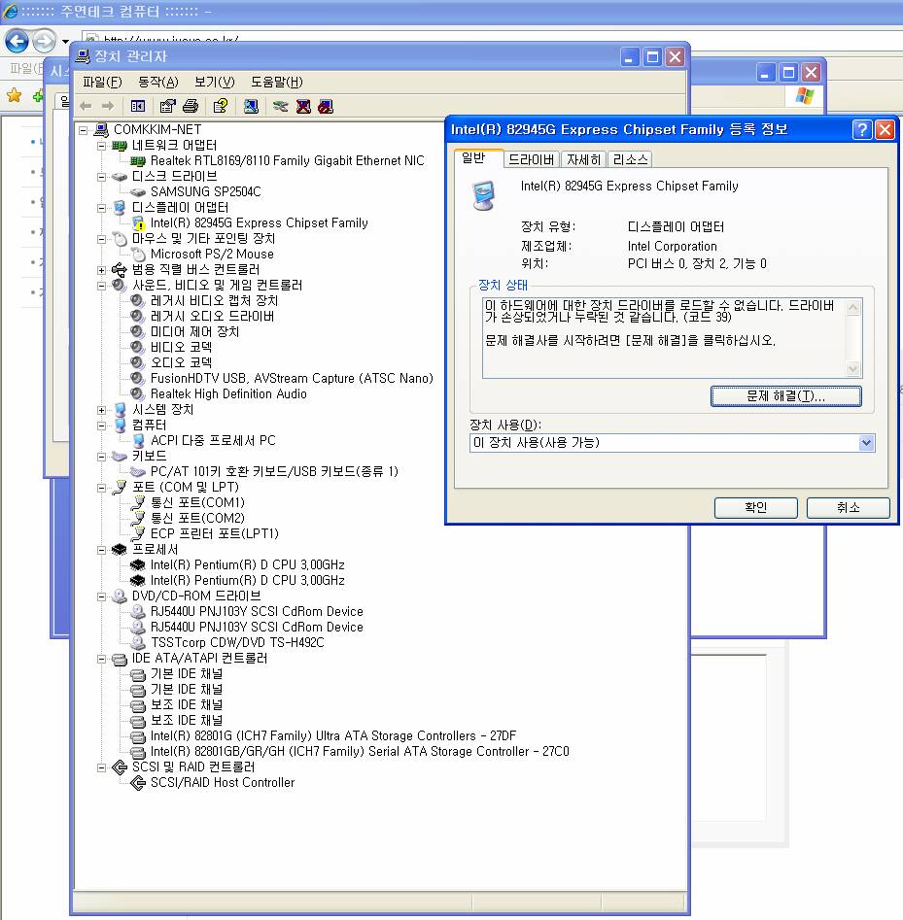Click the mouse icon beside 마우스 및 기타 포인팅 장치

(120, 239)
